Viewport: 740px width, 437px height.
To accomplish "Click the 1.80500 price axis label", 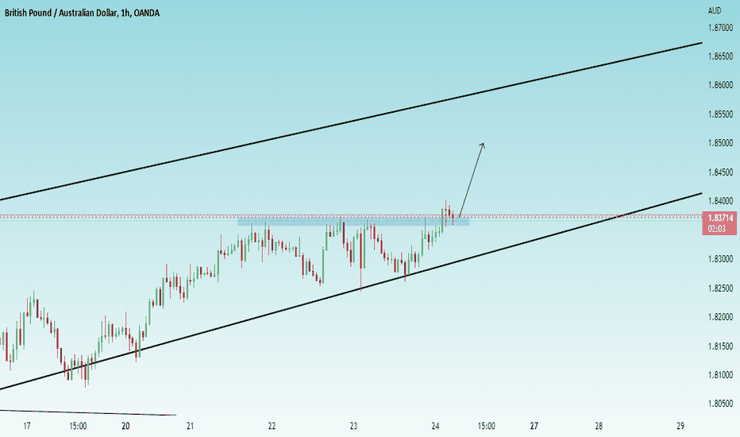I will 721,404.
